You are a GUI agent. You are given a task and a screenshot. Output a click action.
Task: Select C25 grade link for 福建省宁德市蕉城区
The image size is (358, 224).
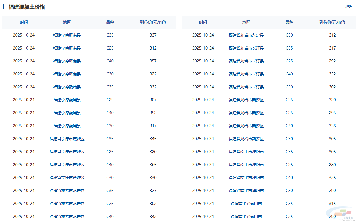tap(110, 152)
